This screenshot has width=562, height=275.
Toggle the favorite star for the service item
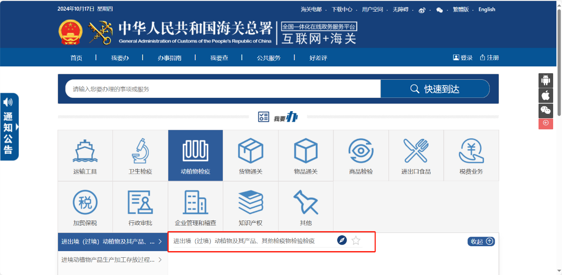click(356, 240)
